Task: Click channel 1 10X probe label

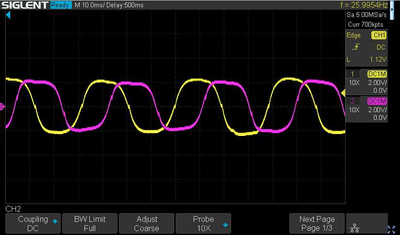Action: [354, 83]
